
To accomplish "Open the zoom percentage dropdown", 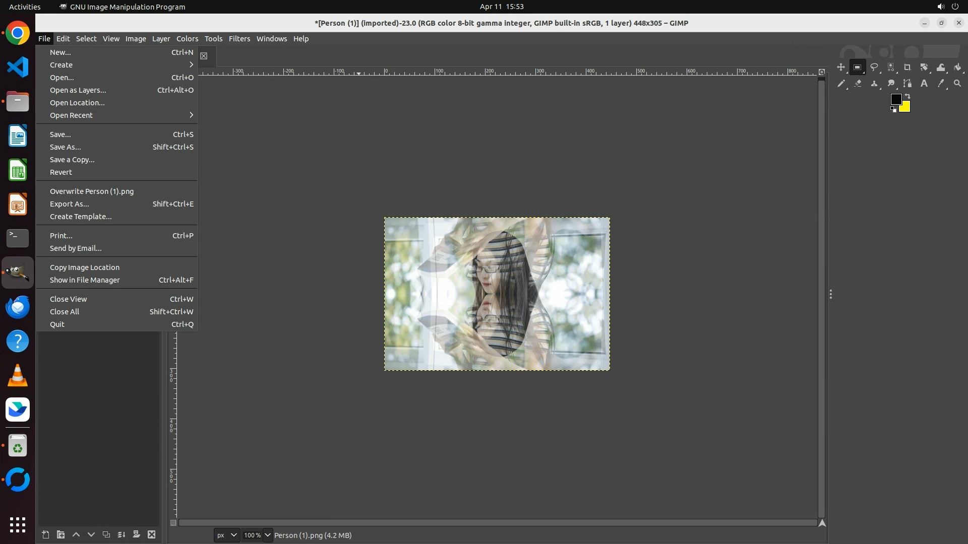I will [x=268, y=535].
